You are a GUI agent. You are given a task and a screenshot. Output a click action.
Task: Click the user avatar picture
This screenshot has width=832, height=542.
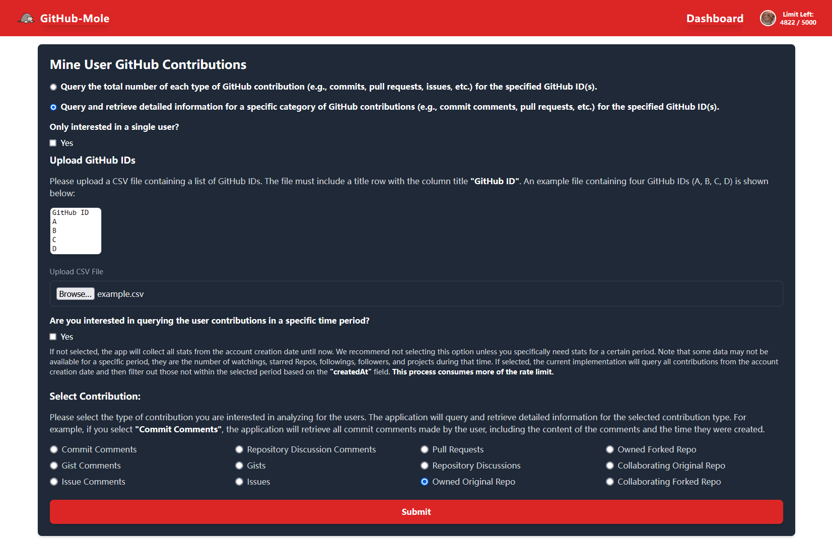click(x=768, y=19)
